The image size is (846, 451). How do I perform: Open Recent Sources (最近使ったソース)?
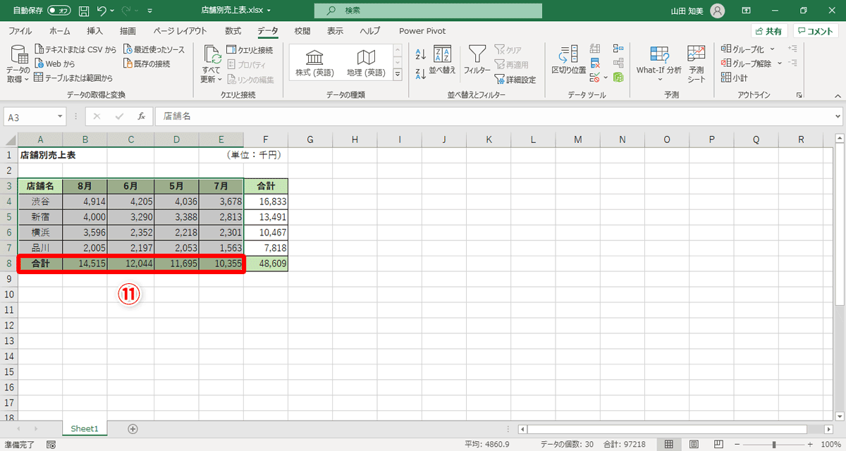click(154, 50)
